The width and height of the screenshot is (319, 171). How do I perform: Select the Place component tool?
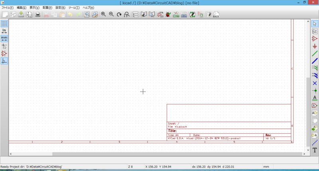point(315,38)
